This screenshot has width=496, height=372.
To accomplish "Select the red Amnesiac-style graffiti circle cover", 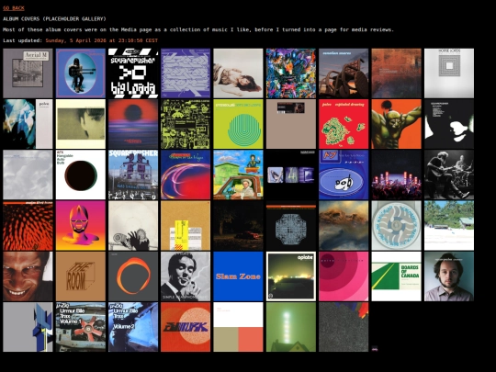I will [x=186, y=327].
